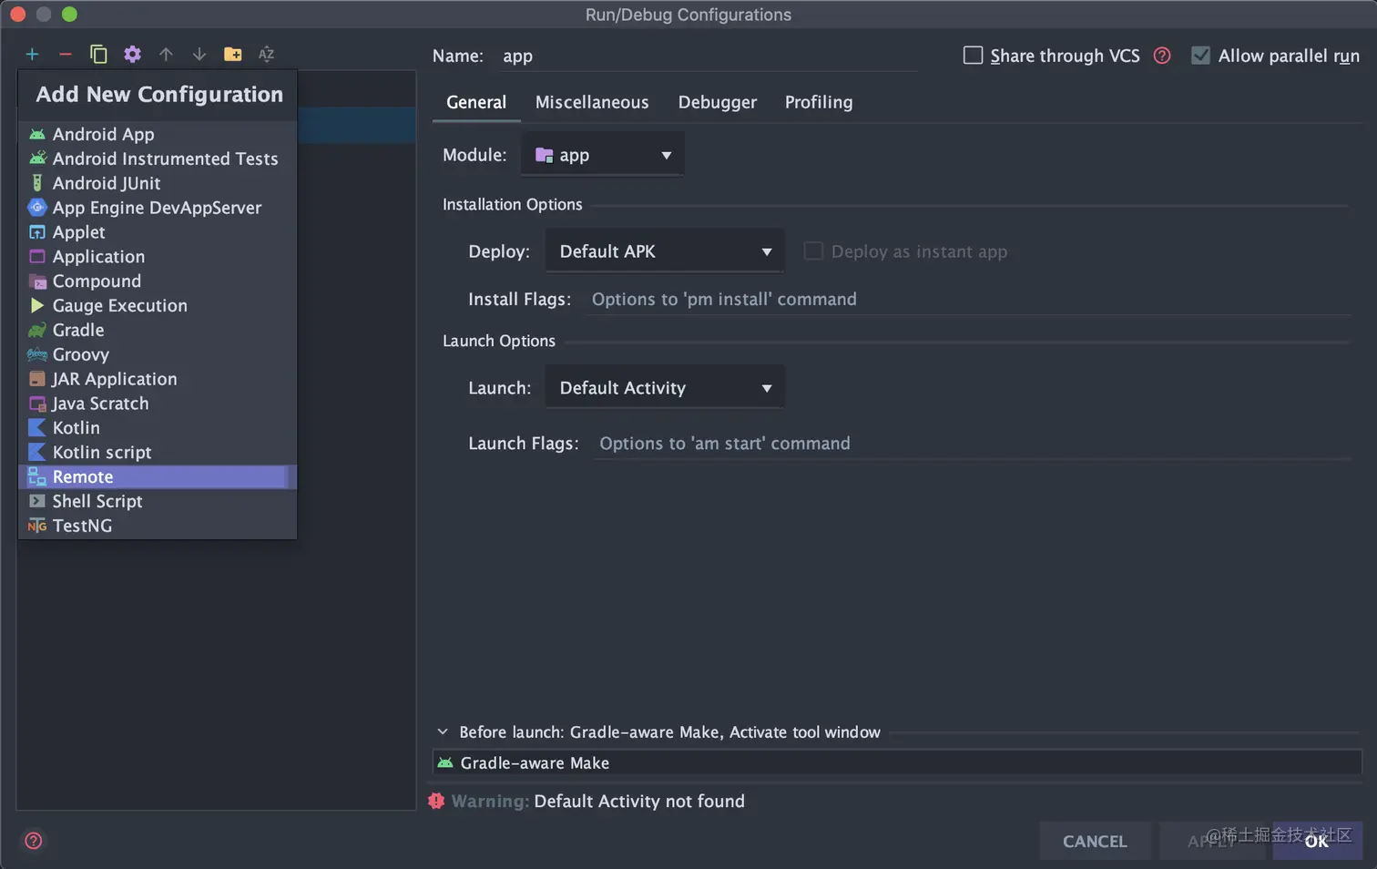This screenshot has height=869, width=1377.
Task: Toggle the Allow parallel run checkbox
Action: click(x=1201, y=56)
